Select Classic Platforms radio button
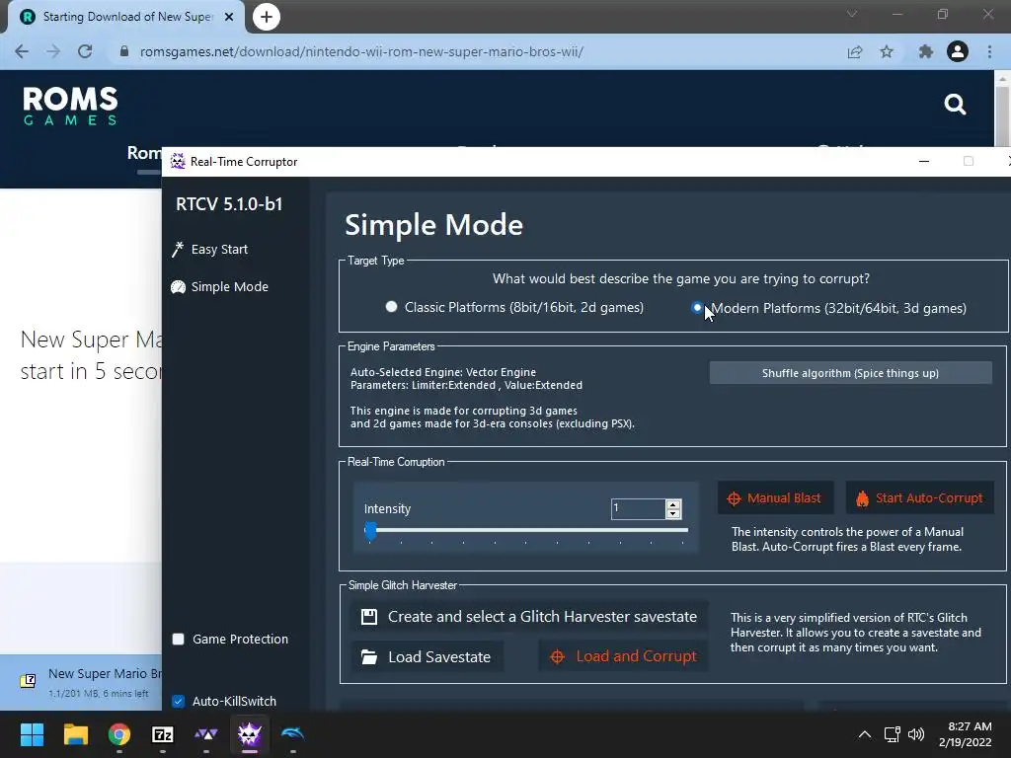Screen dimensions: 1011x758 tap(391, 307)
